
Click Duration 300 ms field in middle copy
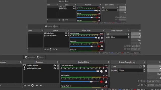point(119,37)
